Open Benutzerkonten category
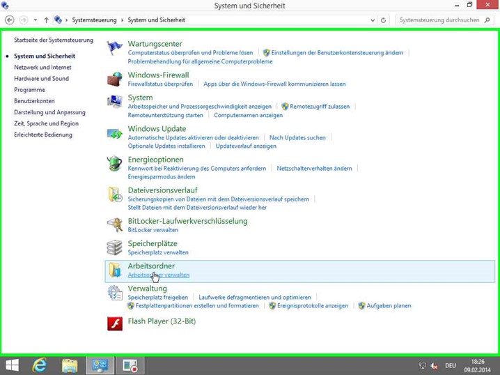500x375 pixels. tap(34, 101)
